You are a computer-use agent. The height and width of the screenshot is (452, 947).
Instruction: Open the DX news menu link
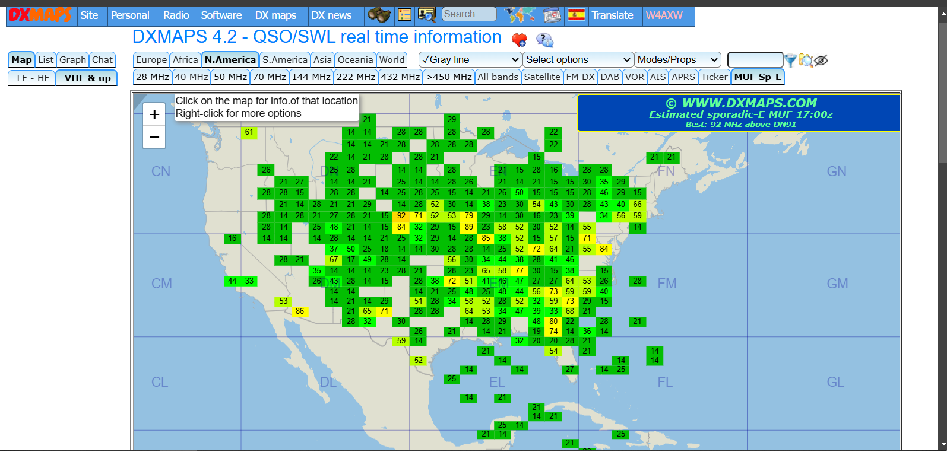pyautogui.click(x=331, y=15)
